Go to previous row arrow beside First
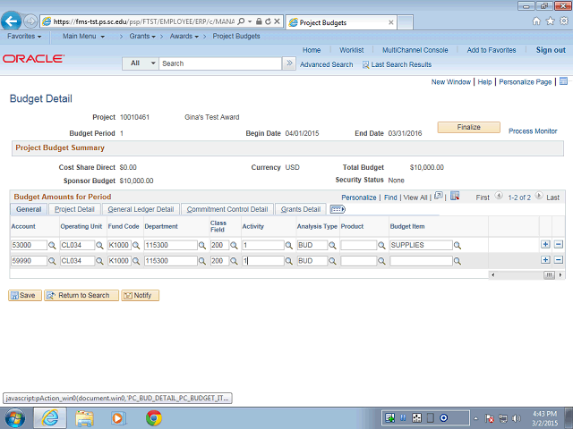This screenshot has width=573, height=429. pos(499,196)
